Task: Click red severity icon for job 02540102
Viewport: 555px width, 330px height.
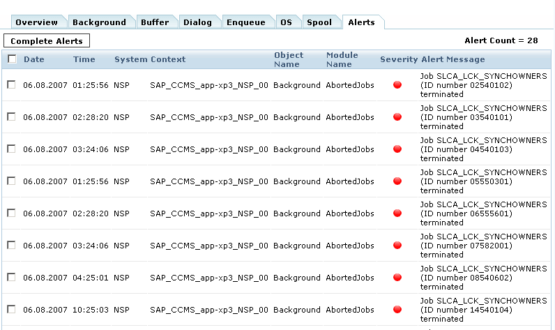Action: 397,85
